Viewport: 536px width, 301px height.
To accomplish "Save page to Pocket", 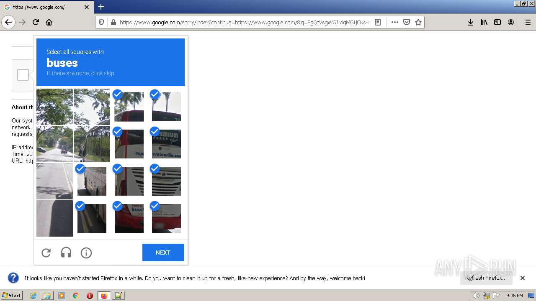I will pos(406,22).
